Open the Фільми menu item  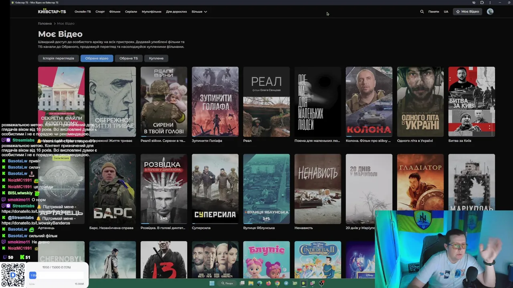[x=115, y=12]
